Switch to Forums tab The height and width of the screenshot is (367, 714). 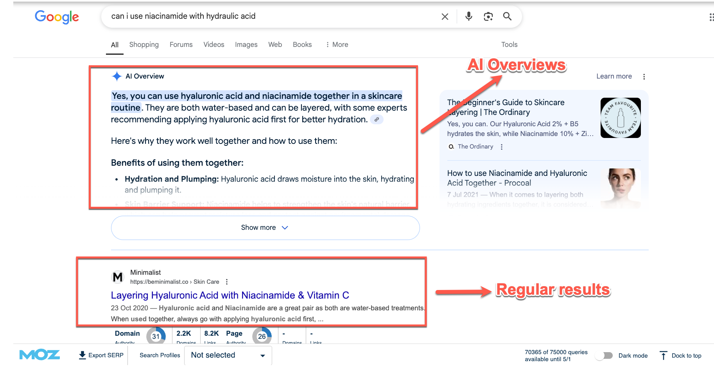pyautogui.click(x=181, y=45)
